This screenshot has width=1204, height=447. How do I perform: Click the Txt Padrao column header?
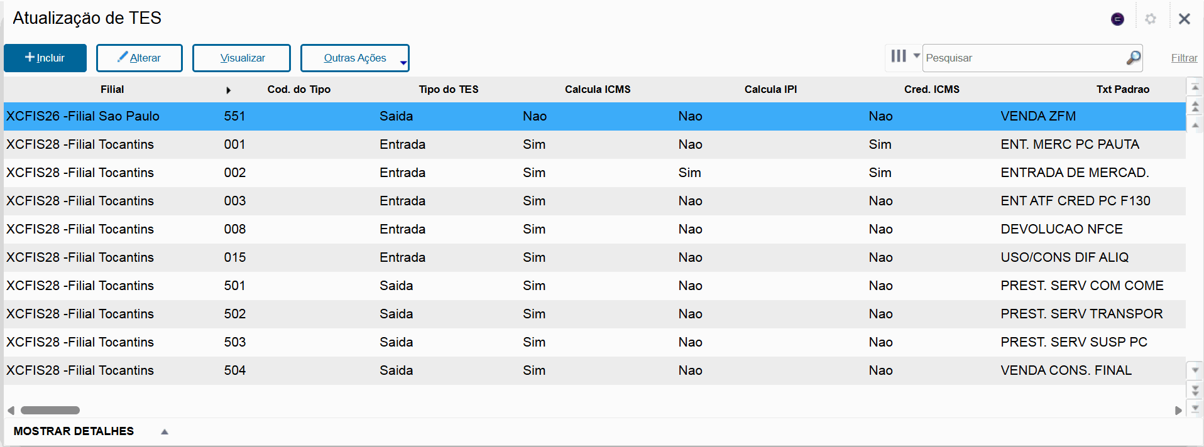pyautogui.click(x=1123, y=89)
